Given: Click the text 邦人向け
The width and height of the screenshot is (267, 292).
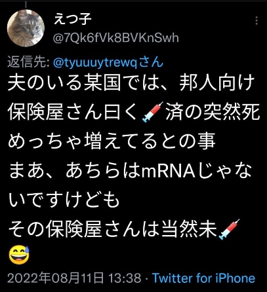Looking at the screenshot, I should pos(217,83).
